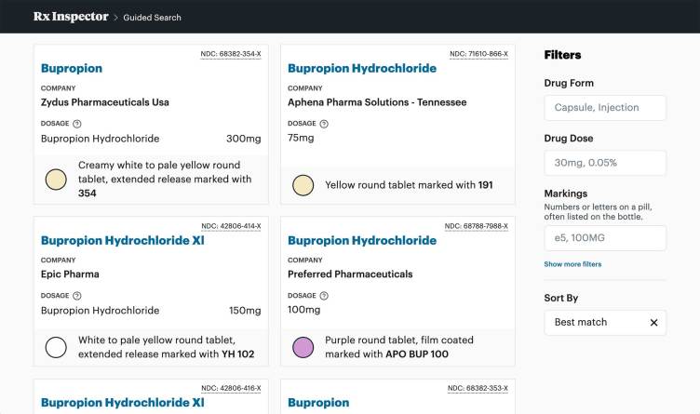Focus the Drug Form input field
The image size is (700, 414).
click(x=605, y=108)
